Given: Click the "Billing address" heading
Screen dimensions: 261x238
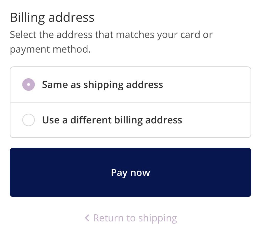Looking at the screenshot, I should pyautogui.click(x=52, y=18).
